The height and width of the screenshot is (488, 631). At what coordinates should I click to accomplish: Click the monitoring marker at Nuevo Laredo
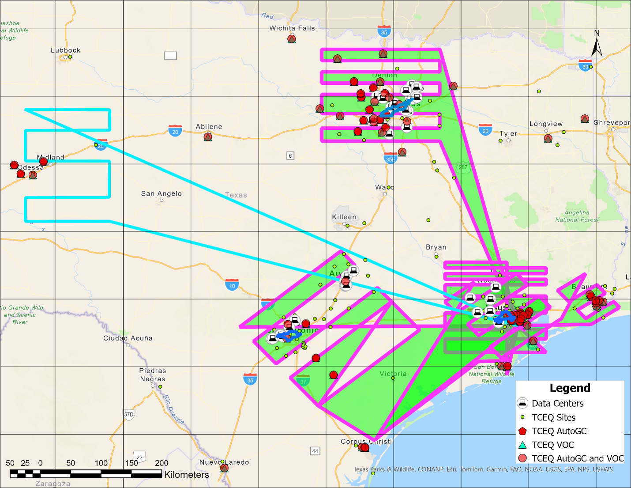tap(224, 468)
